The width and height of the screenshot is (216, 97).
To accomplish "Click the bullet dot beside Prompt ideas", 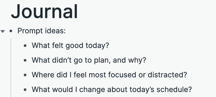I will coord(11,31).
